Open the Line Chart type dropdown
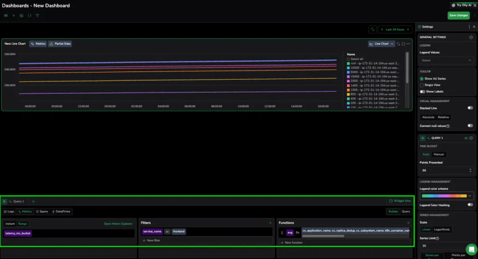The width and height of the screenshot is (478, 259). pos(381,44)
